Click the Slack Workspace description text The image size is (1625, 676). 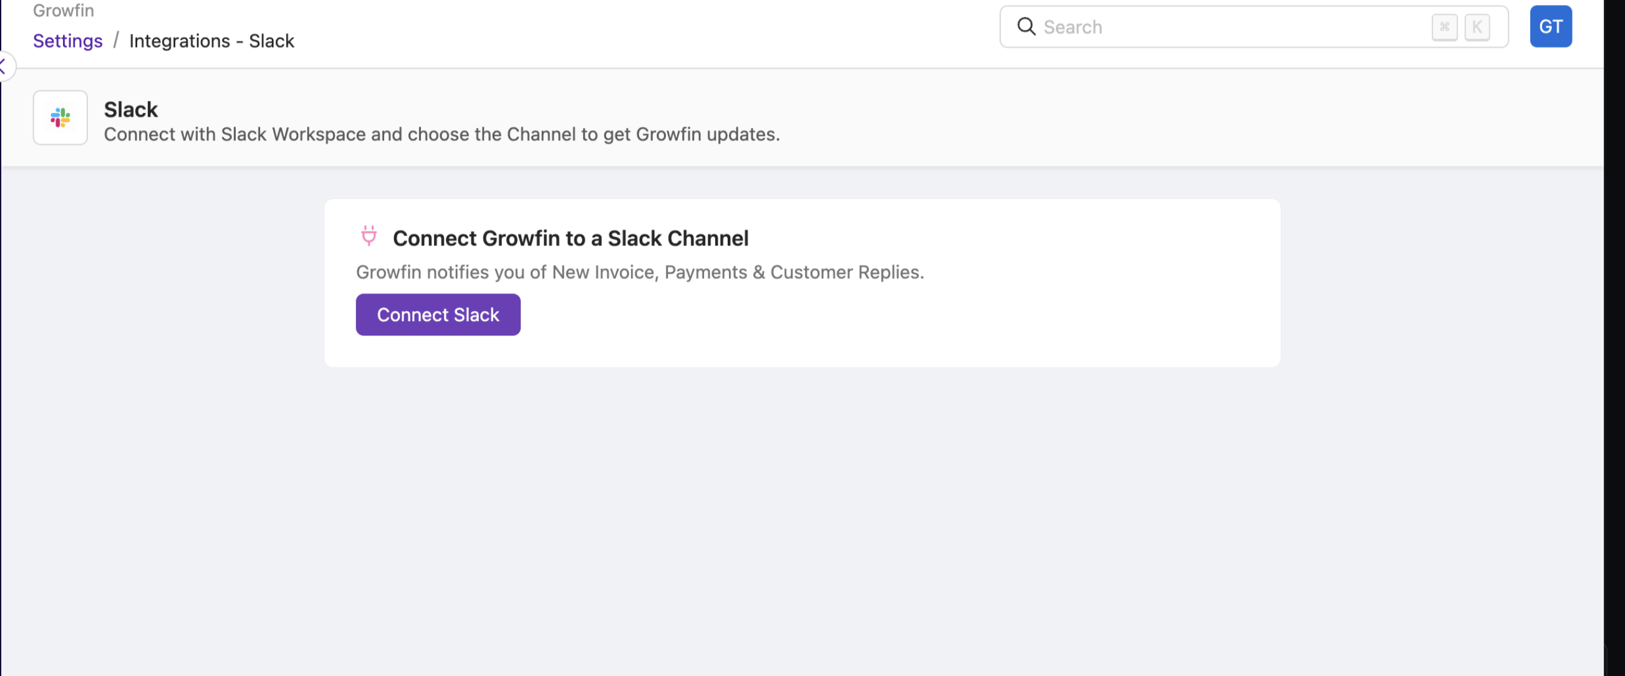click(441, 134)
